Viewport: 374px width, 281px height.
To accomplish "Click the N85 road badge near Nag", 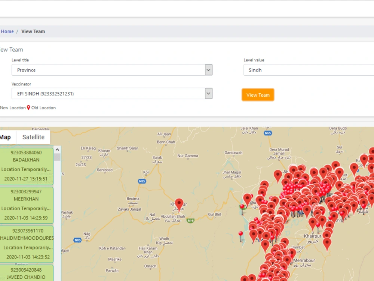I will 77,240.
